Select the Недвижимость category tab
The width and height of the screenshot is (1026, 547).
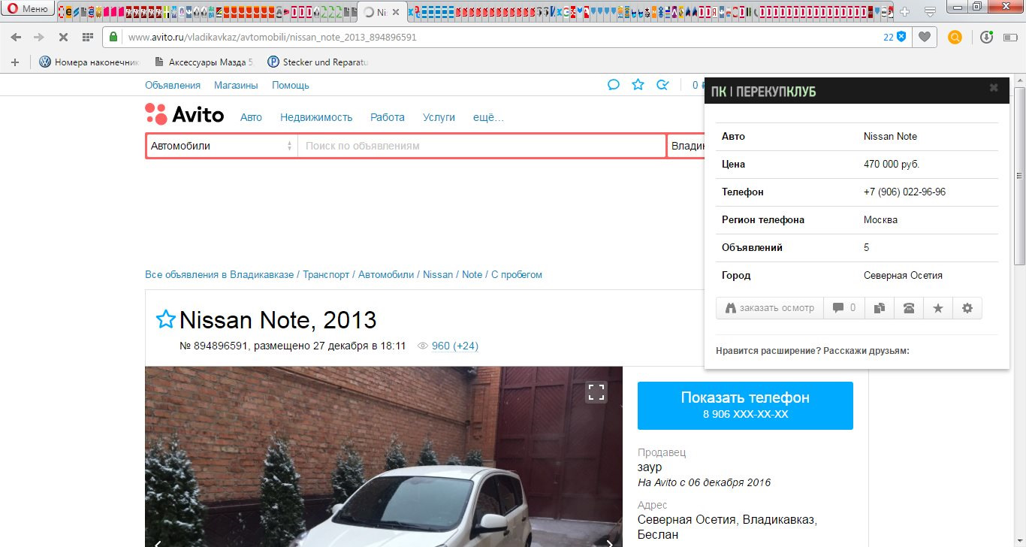click(316, 117)
